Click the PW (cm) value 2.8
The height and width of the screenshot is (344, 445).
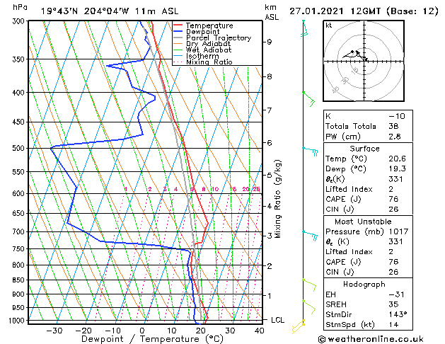pos(395,137)
